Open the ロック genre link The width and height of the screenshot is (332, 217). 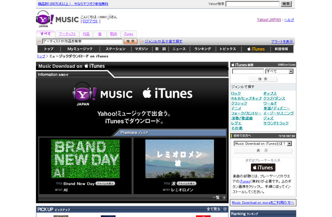pos(236,93)
